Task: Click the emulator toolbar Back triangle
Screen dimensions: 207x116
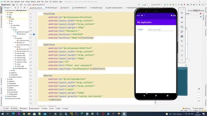Action: click(182, 46)
